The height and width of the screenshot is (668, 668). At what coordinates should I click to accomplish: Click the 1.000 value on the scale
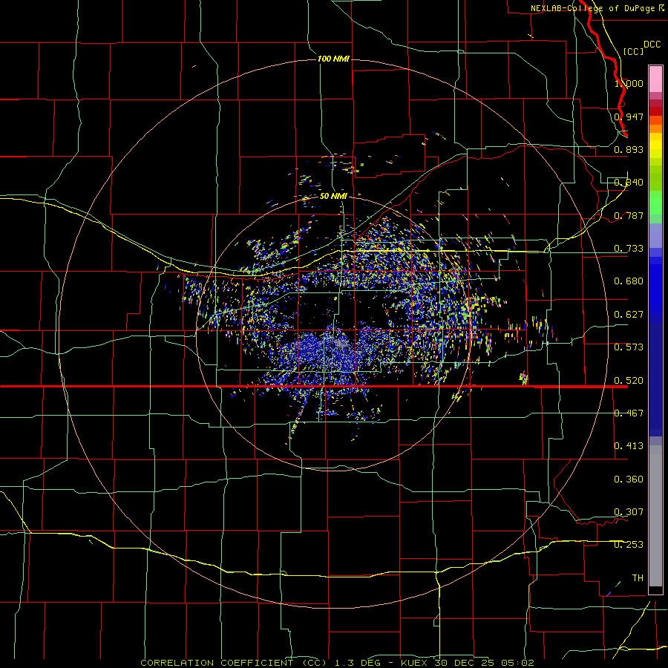pyautogui.click(x=629, y=83)
